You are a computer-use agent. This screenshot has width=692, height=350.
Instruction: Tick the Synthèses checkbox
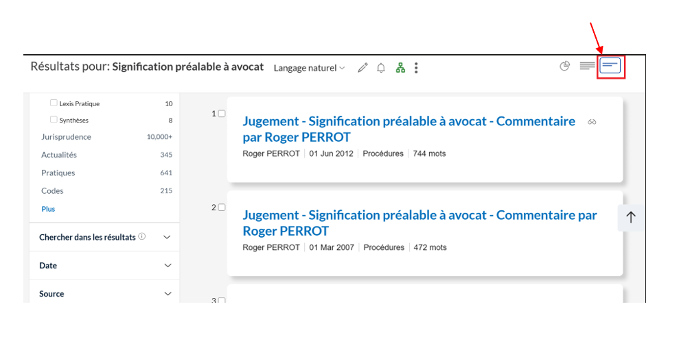click(x=54, y=119)
